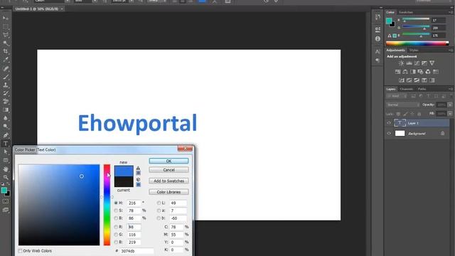
Task: Select the Dodge tool
Action: tap(6, 127)
